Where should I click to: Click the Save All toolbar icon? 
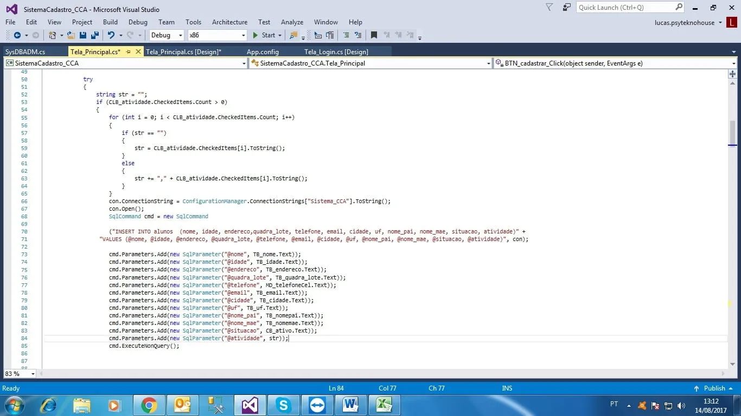[94, 35]
